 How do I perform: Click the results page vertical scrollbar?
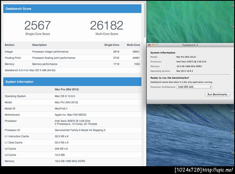(145, 20)
